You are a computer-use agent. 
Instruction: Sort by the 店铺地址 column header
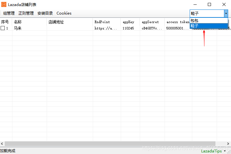[x=70, y=22]
